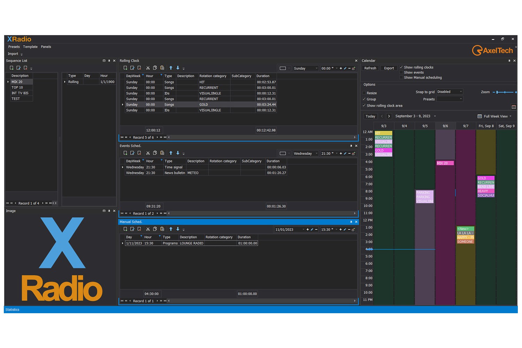The height and width of the screenshot is (348, 522).
Task: Click the move down arrow in Events Sched.
Action: tap(178, 153)
